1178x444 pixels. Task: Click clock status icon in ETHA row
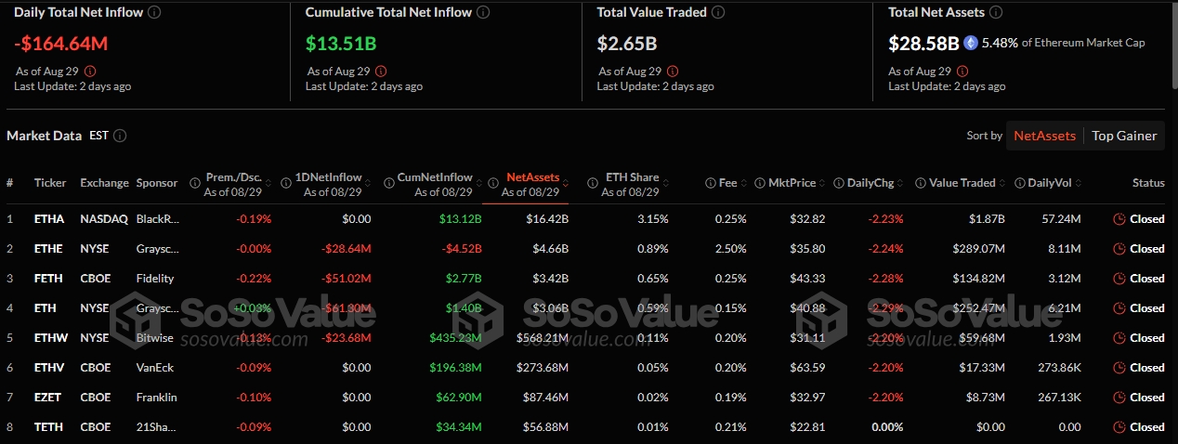[1119, 219]
